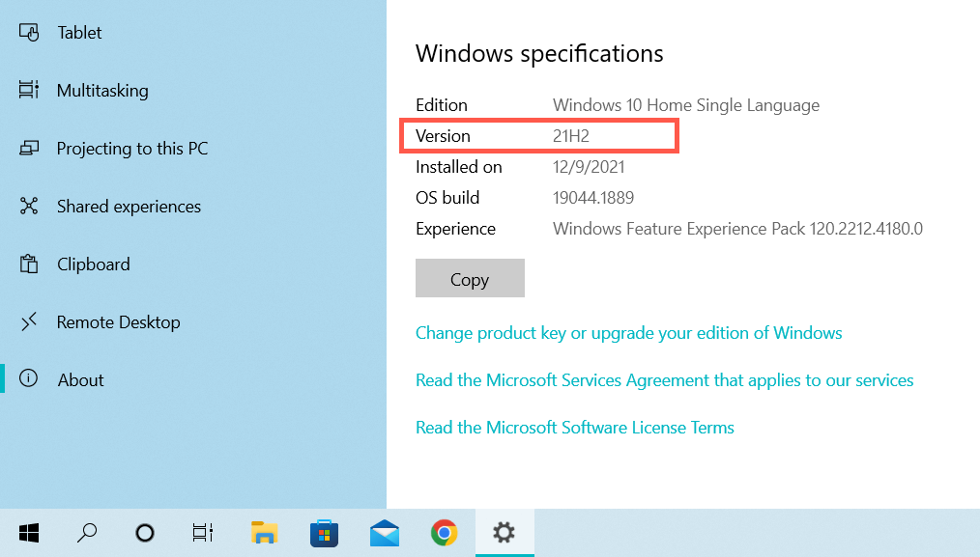The height and width of the screenshot is (557, 980).
Task: Open Microsoft Software License Terms link
Action: [574, 428]
